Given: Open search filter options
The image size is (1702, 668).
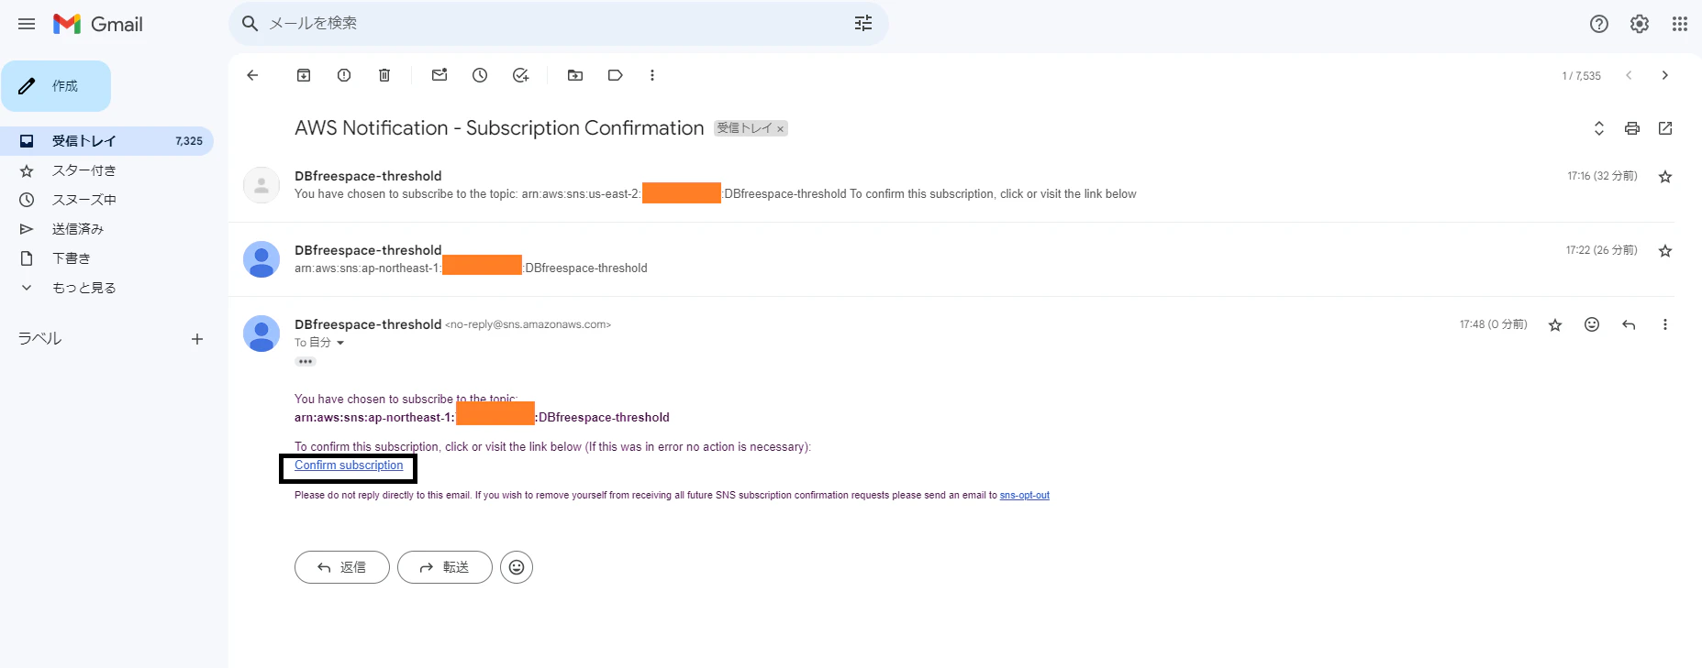Looking at the screenshot, I should pyautogui.click(x=863, y=23).
